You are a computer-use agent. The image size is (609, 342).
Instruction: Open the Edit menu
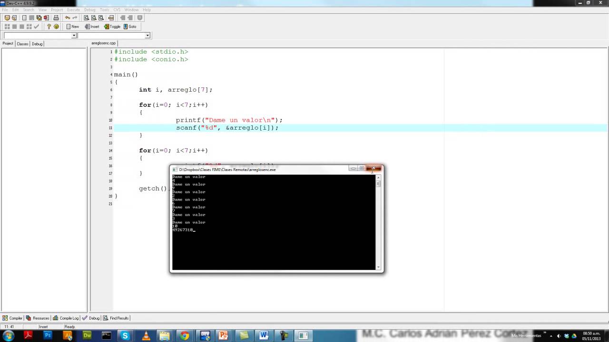[16, 9]
